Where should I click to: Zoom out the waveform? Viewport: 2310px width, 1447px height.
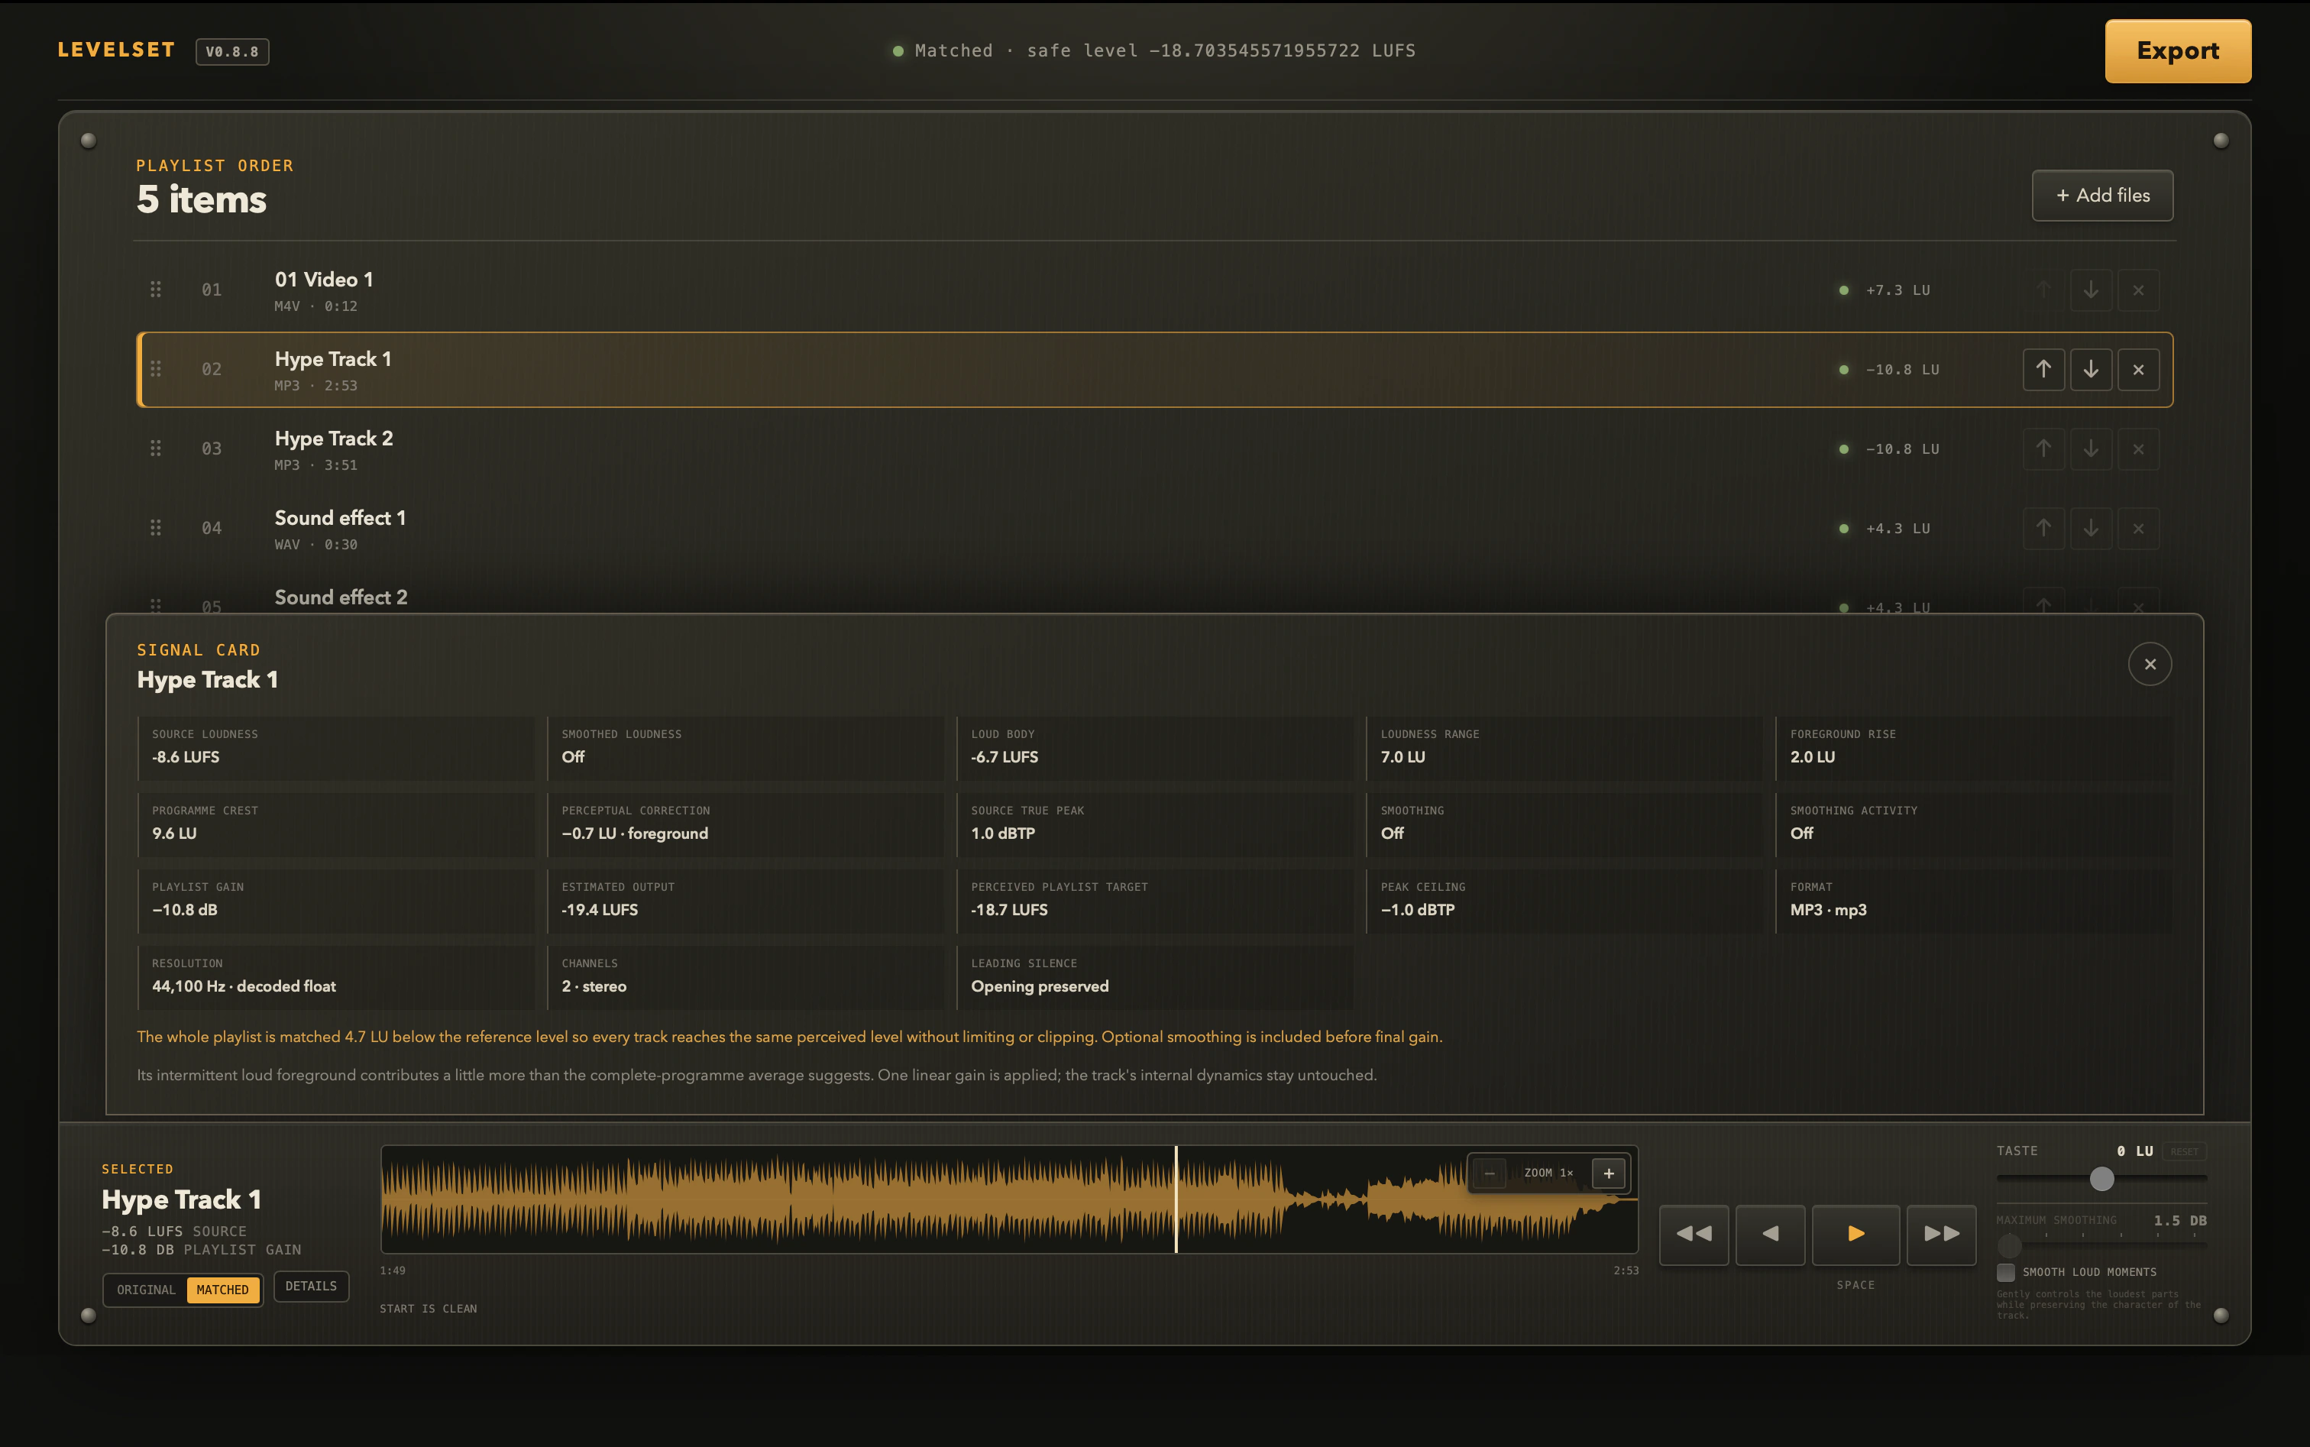point(1489,1173)
